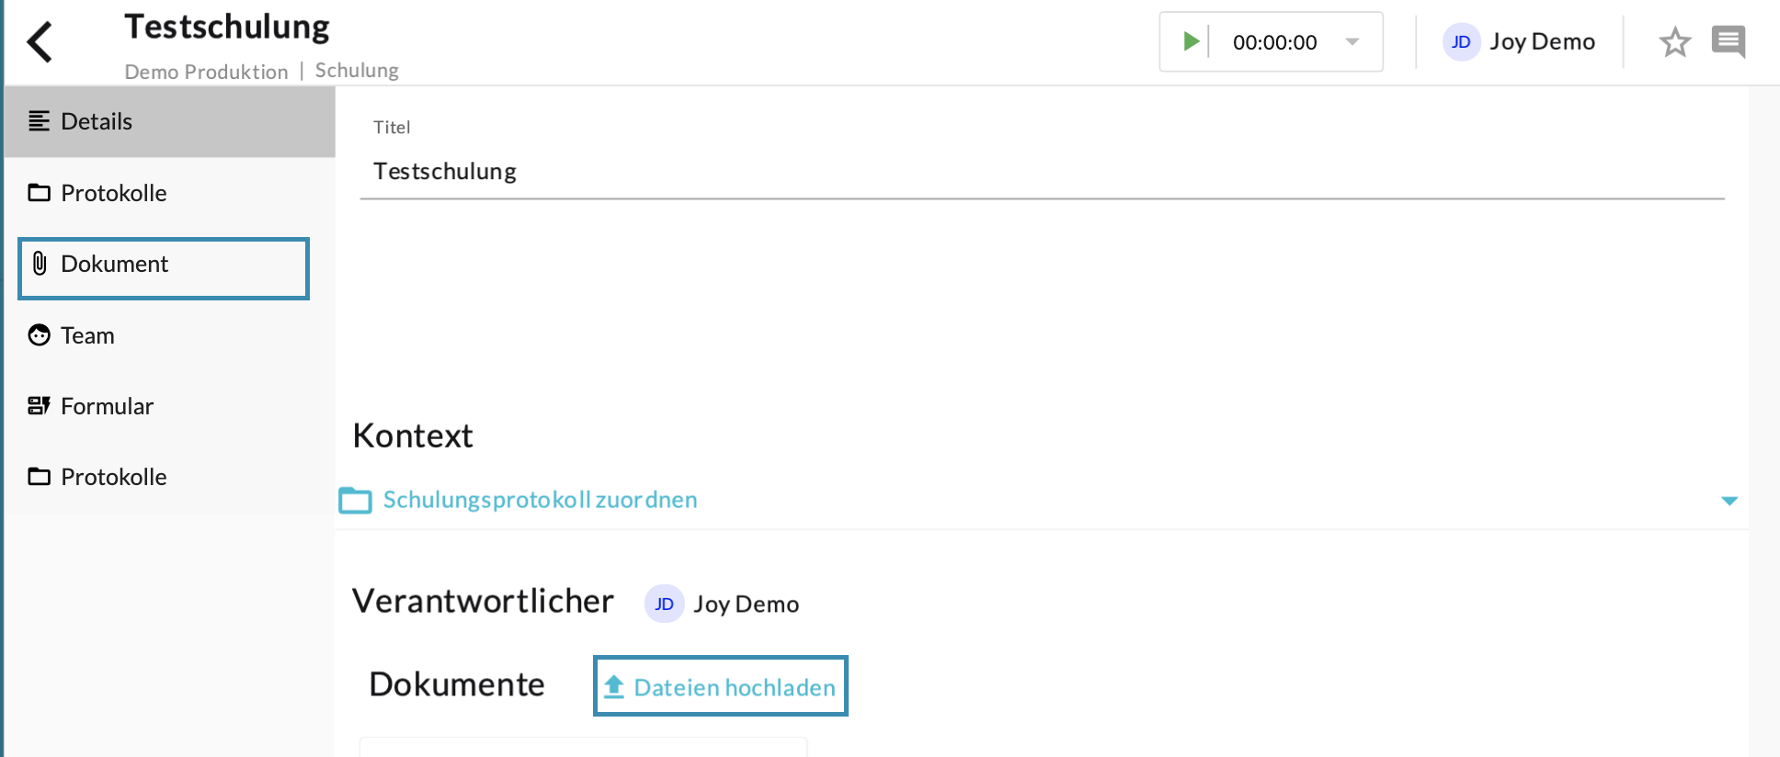Click the Joy Demo user avatar in header
Image resolution: width=1780 pixels, height=757 pixels.
click(x=1461, y=42)
